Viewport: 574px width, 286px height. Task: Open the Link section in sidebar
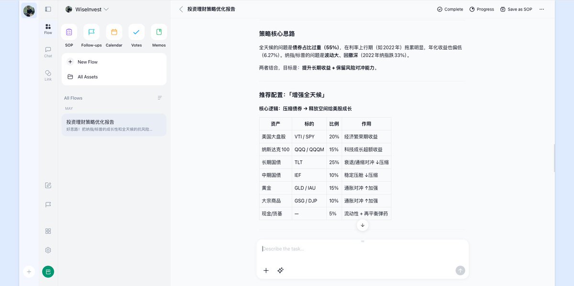tap(48, 75)
